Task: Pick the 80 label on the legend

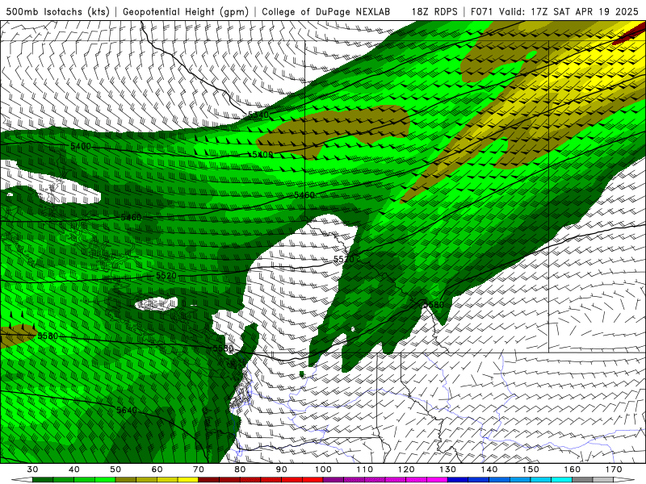Action: pyautogui.click(x=240, y=469)
